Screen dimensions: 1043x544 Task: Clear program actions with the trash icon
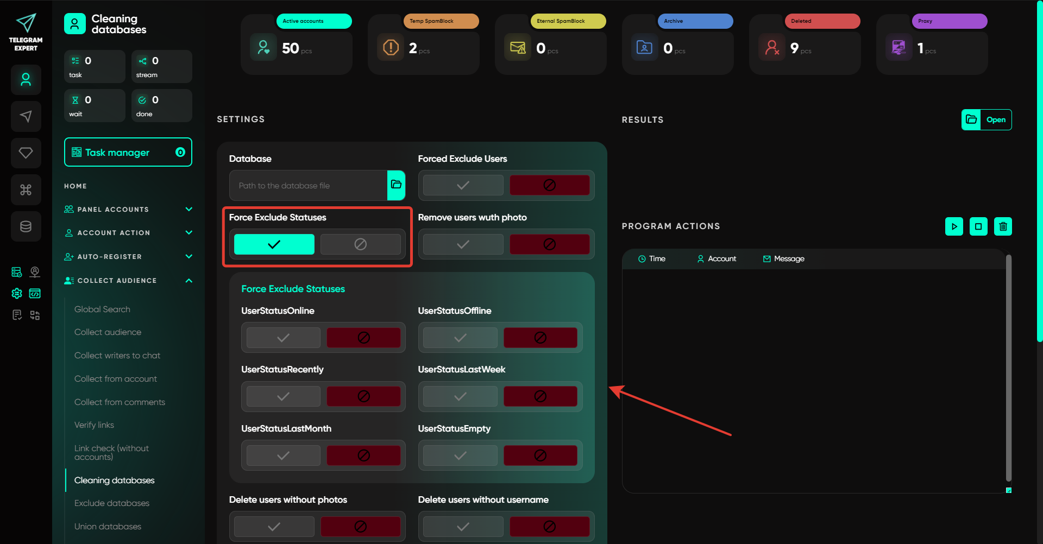(x=1003, y=226)
